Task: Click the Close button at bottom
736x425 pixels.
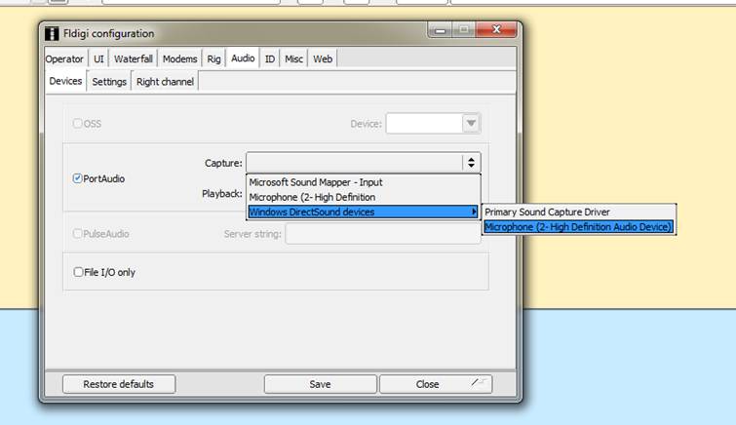Action: (427, 384)
